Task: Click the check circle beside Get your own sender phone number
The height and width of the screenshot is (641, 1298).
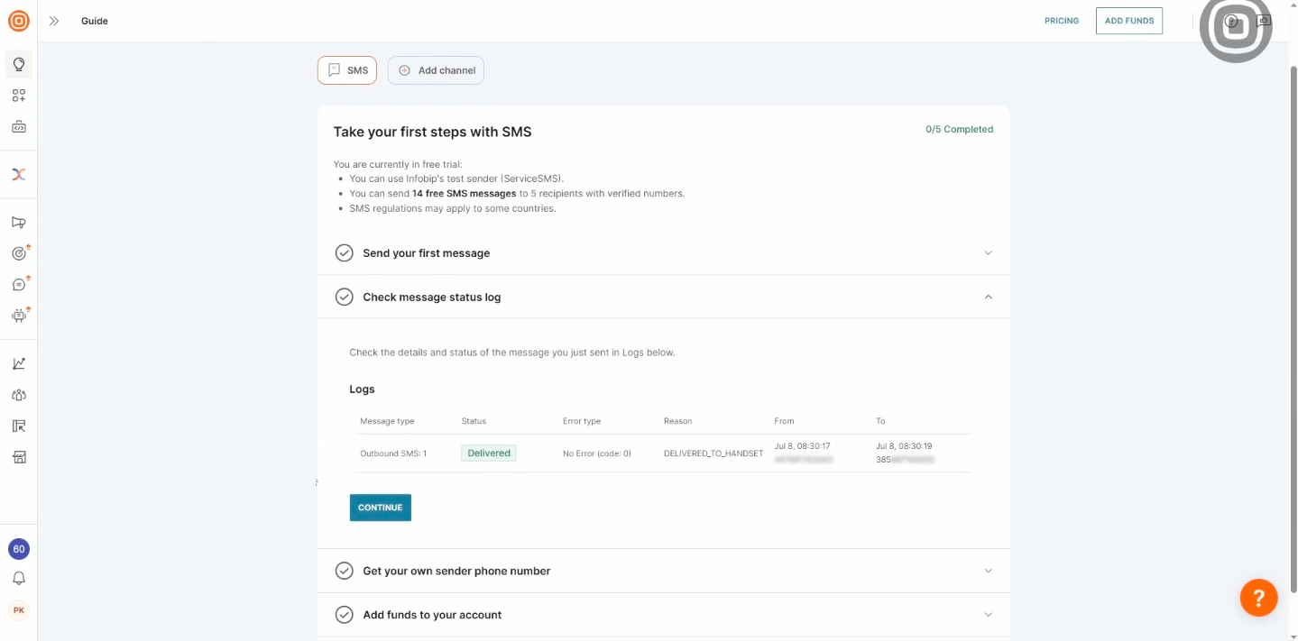Action: 344,571
